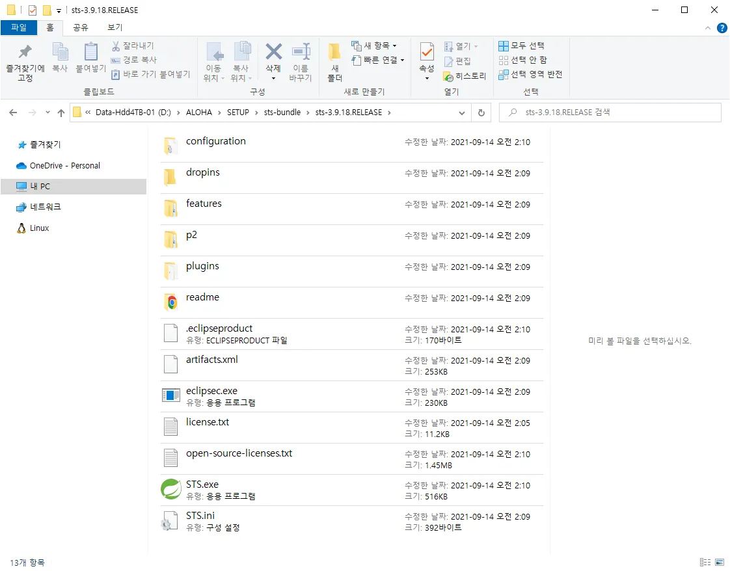This screenshot has height=571, width=730.
Task: Click 편집 (Edit) in the 열기 group
Action: coord(457,61)
